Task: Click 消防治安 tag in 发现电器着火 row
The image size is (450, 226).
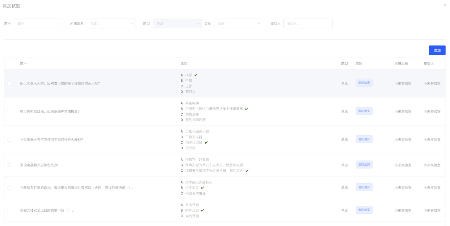Action: click(364, 164)
